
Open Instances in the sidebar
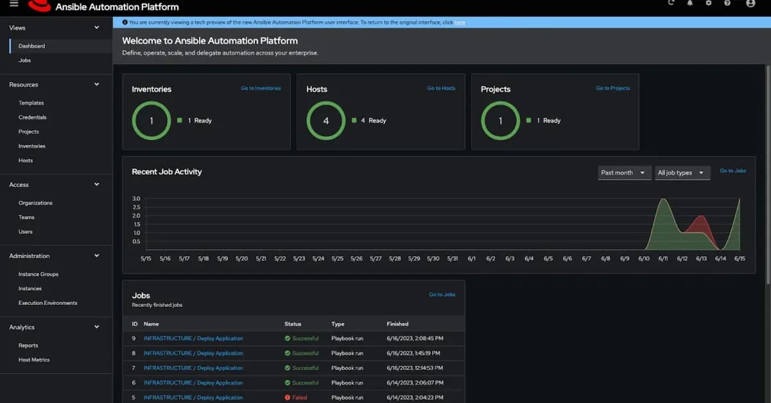click(30, 288)
